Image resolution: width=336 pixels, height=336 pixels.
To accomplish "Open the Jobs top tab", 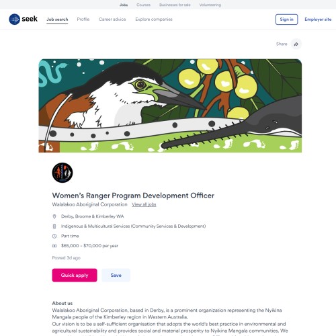I will pos(124,5).
